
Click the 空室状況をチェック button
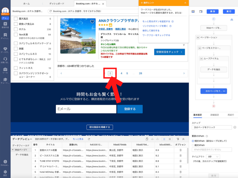pos(169,52)
